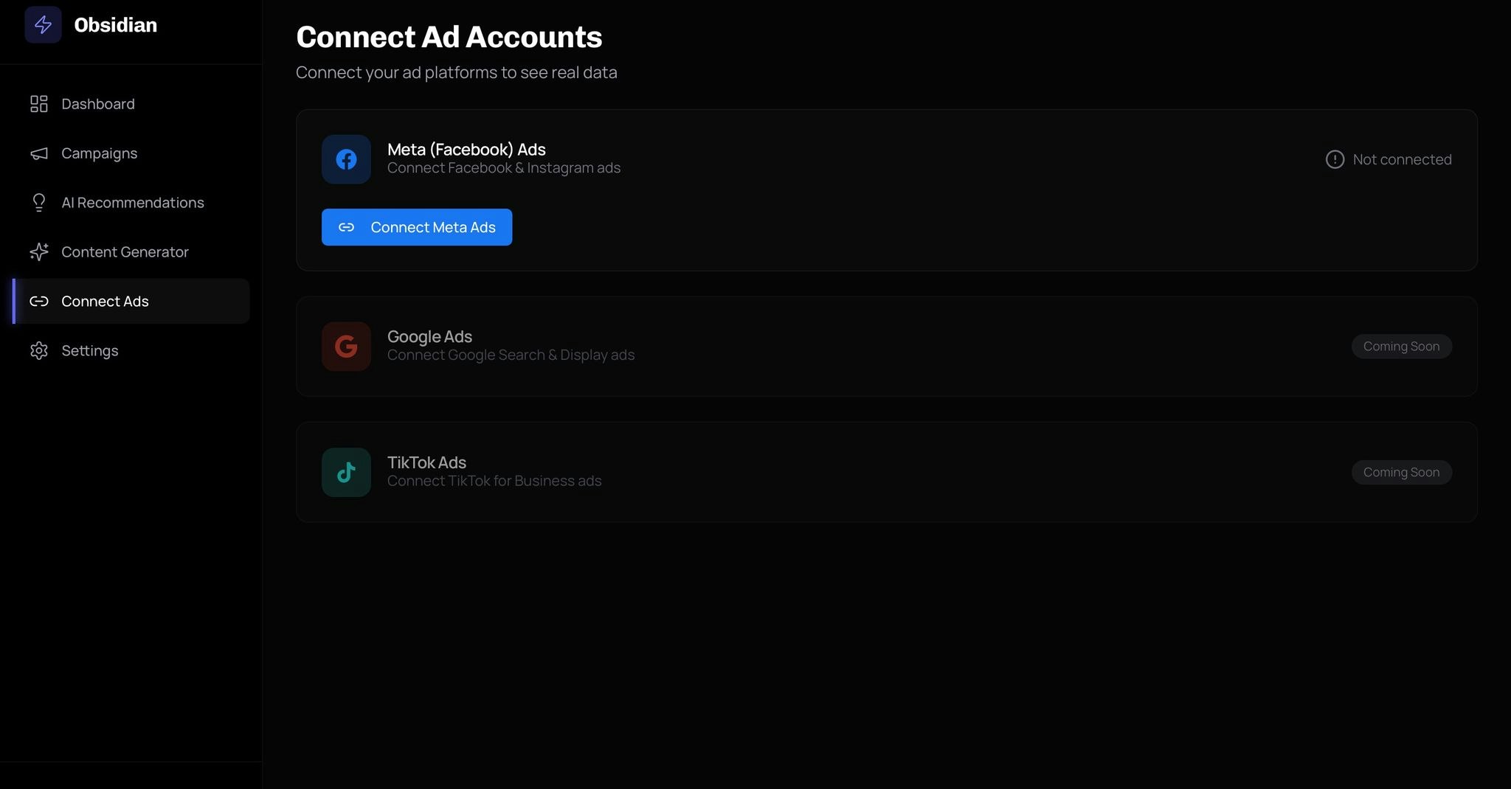Open Settings via the gear icon
The image size is (1511, 789).
(38, 350)
